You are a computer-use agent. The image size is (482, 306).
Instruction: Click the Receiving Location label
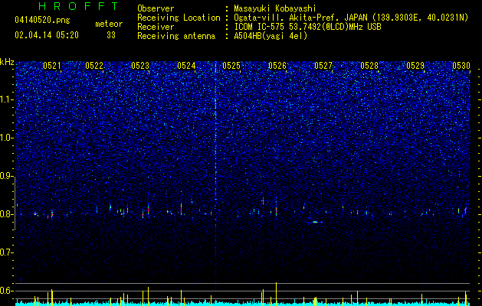pos(179,18)
